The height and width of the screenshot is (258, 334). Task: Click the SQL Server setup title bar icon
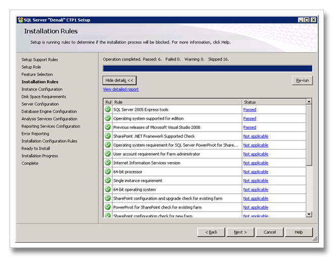pyautogui.click(x=20, y=20)
